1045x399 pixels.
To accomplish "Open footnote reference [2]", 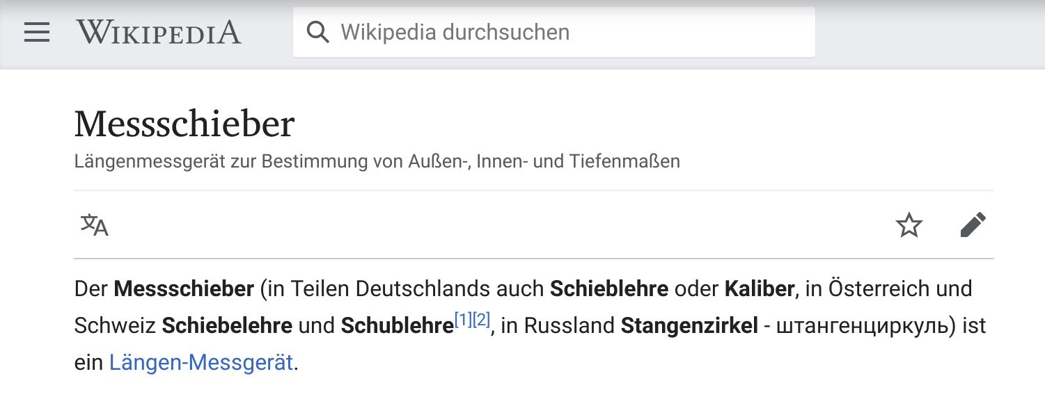I will coord(481,320).
